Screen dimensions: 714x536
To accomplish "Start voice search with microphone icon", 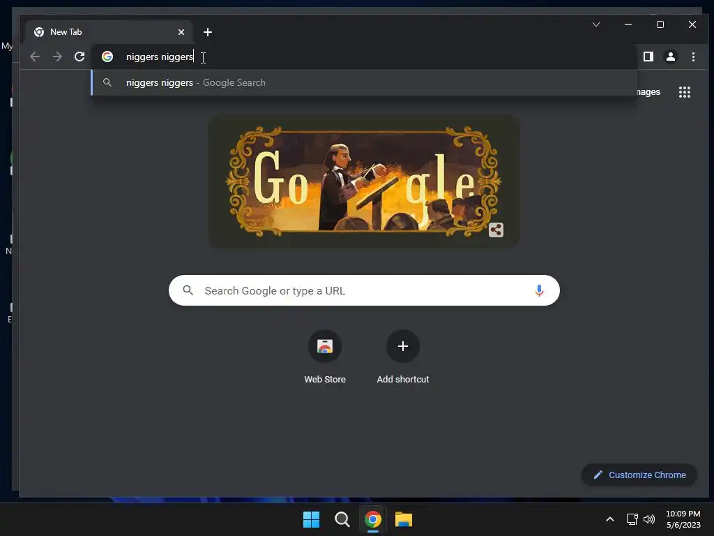I will click(539, 290).
